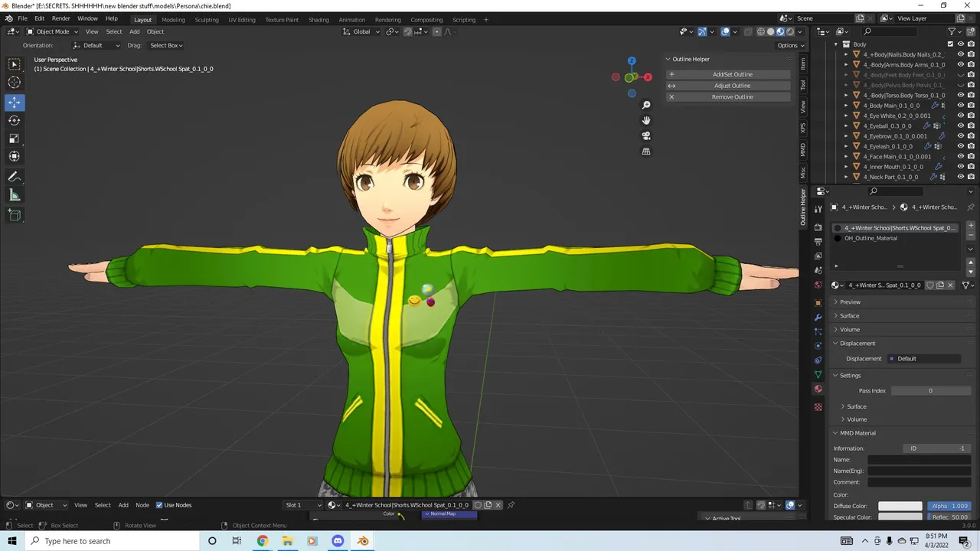Select the Add Cube tool
This screenshot has height=551, width=980.
point(15,215)
